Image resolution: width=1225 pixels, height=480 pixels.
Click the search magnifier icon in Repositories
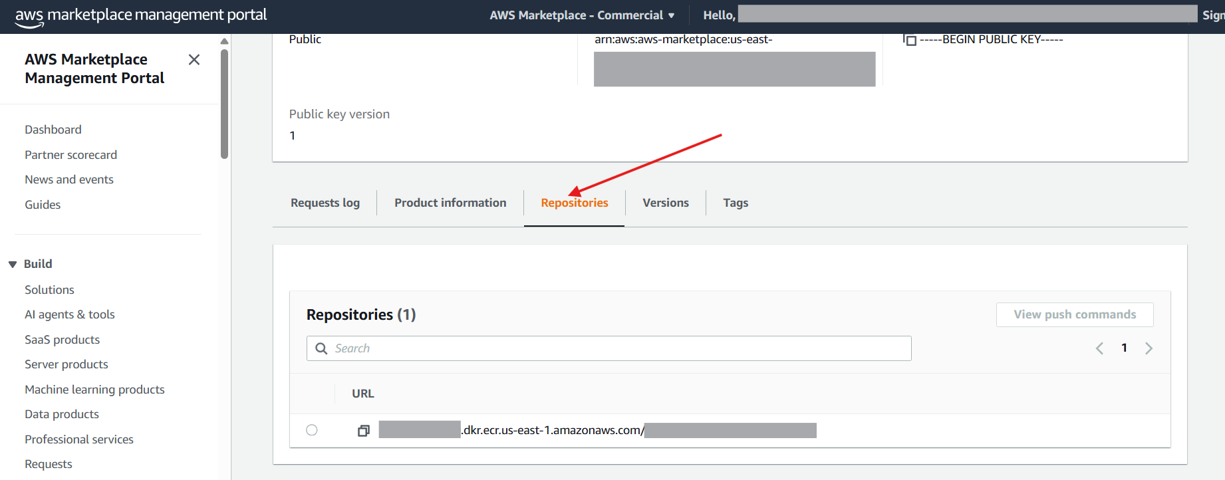click(x=321, y=348)
